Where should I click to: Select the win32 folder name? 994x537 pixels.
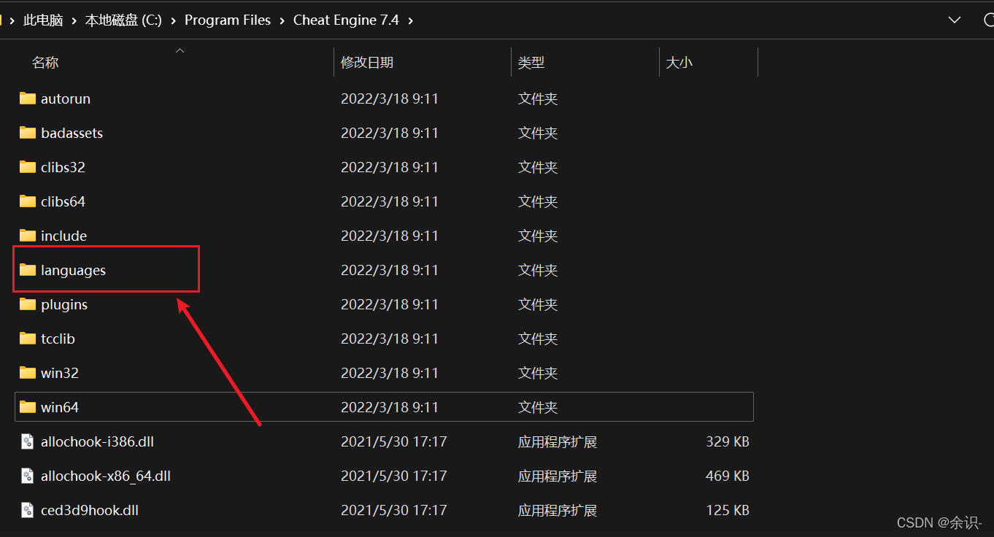(60, 373)
